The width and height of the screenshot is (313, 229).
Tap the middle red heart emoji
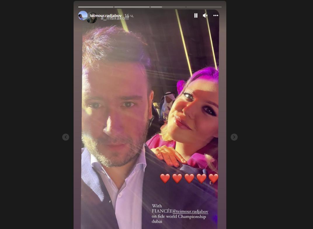[189, 178]
